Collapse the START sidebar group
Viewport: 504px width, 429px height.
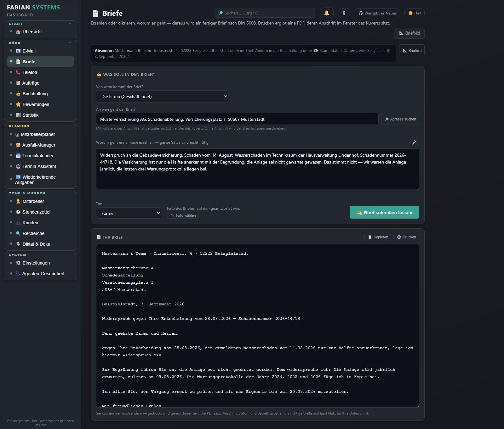coord(40,24)
